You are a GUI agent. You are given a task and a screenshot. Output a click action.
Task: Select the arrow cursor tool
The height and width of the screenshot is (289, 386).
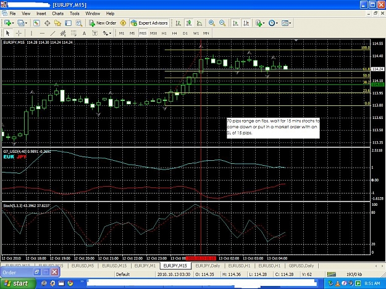pos(7,33)
